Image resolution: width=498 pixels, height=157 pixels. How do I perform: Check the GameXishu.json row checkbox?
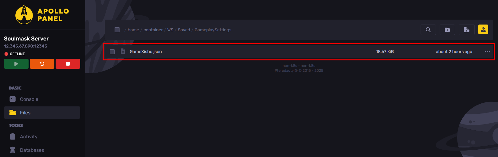(x=112, y=52)
